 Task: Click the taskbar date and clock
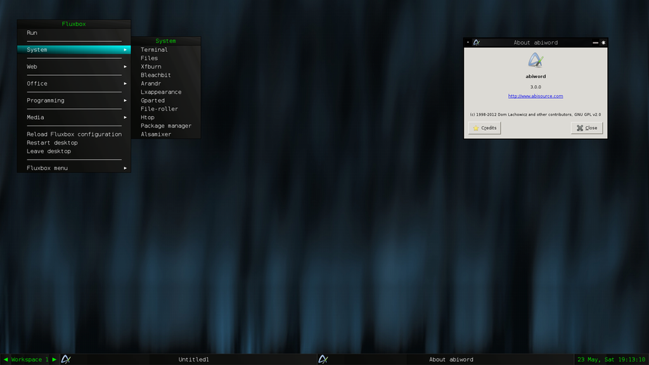coord(612,360)
